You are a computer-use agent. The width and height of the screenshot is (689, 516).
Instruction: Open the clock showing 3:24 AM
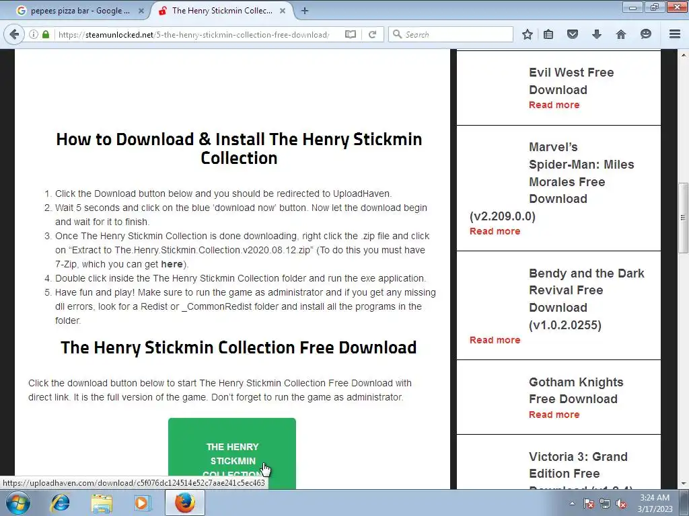tap(655, 498)
